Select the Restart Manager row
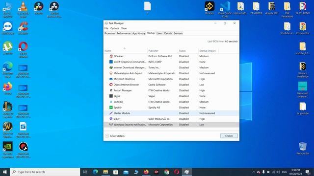 coord(171,90)
